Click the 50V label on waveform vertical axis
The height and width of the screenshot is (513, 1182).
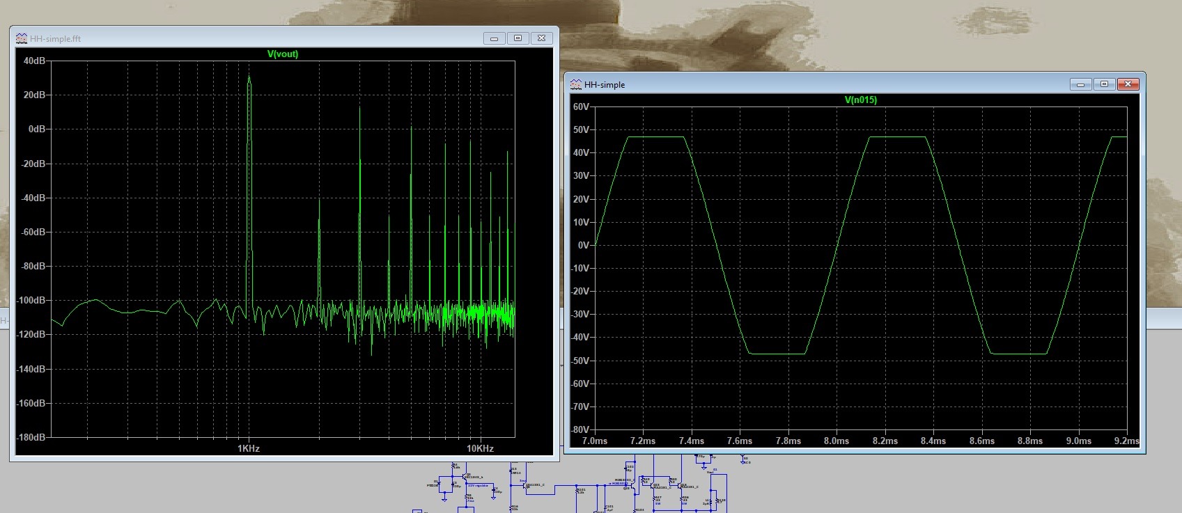(x=581, y=129)
